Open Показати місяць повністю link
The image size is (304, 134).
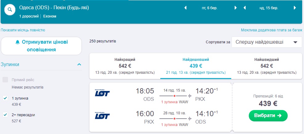click(x=23, y=30)
